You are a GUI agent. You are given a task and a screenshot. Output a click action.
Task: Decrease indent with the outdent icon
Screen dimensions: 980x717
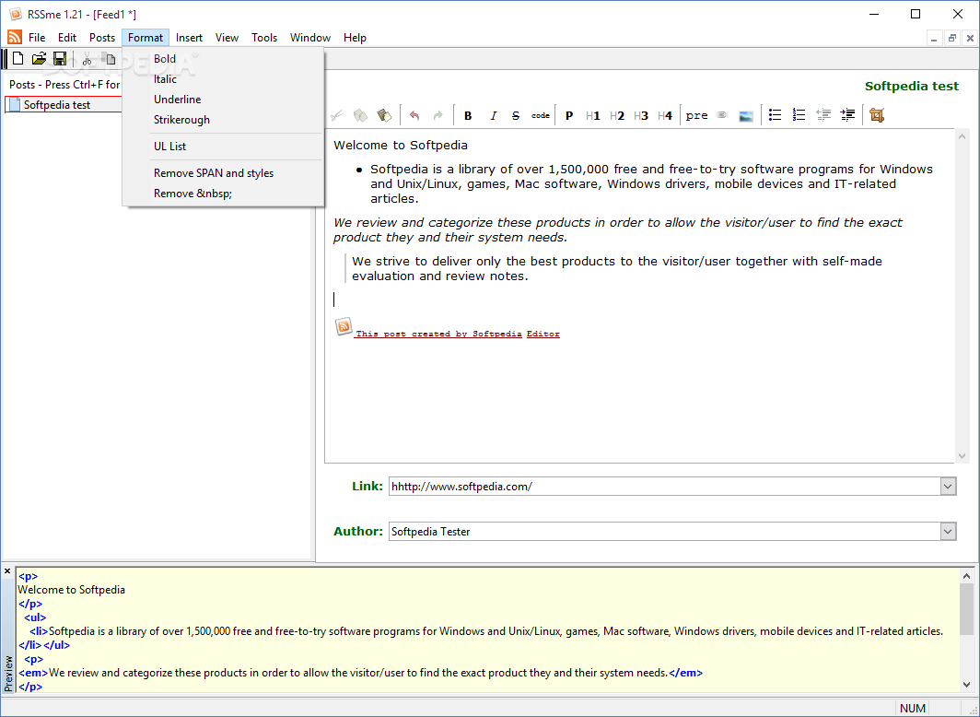[823, 115]
